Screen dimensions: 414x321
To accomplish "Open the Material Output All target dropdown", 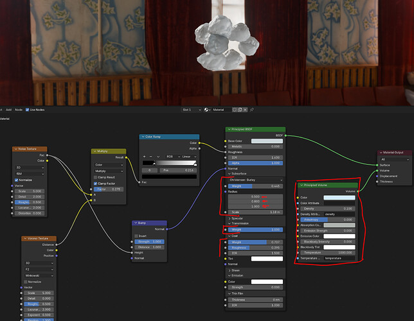I will click(395, 160).
